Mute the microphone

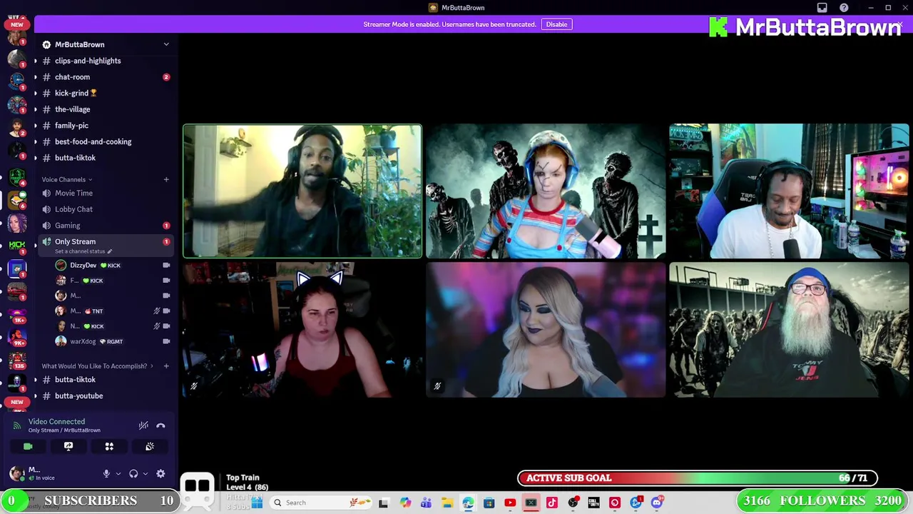click(106, 473)
